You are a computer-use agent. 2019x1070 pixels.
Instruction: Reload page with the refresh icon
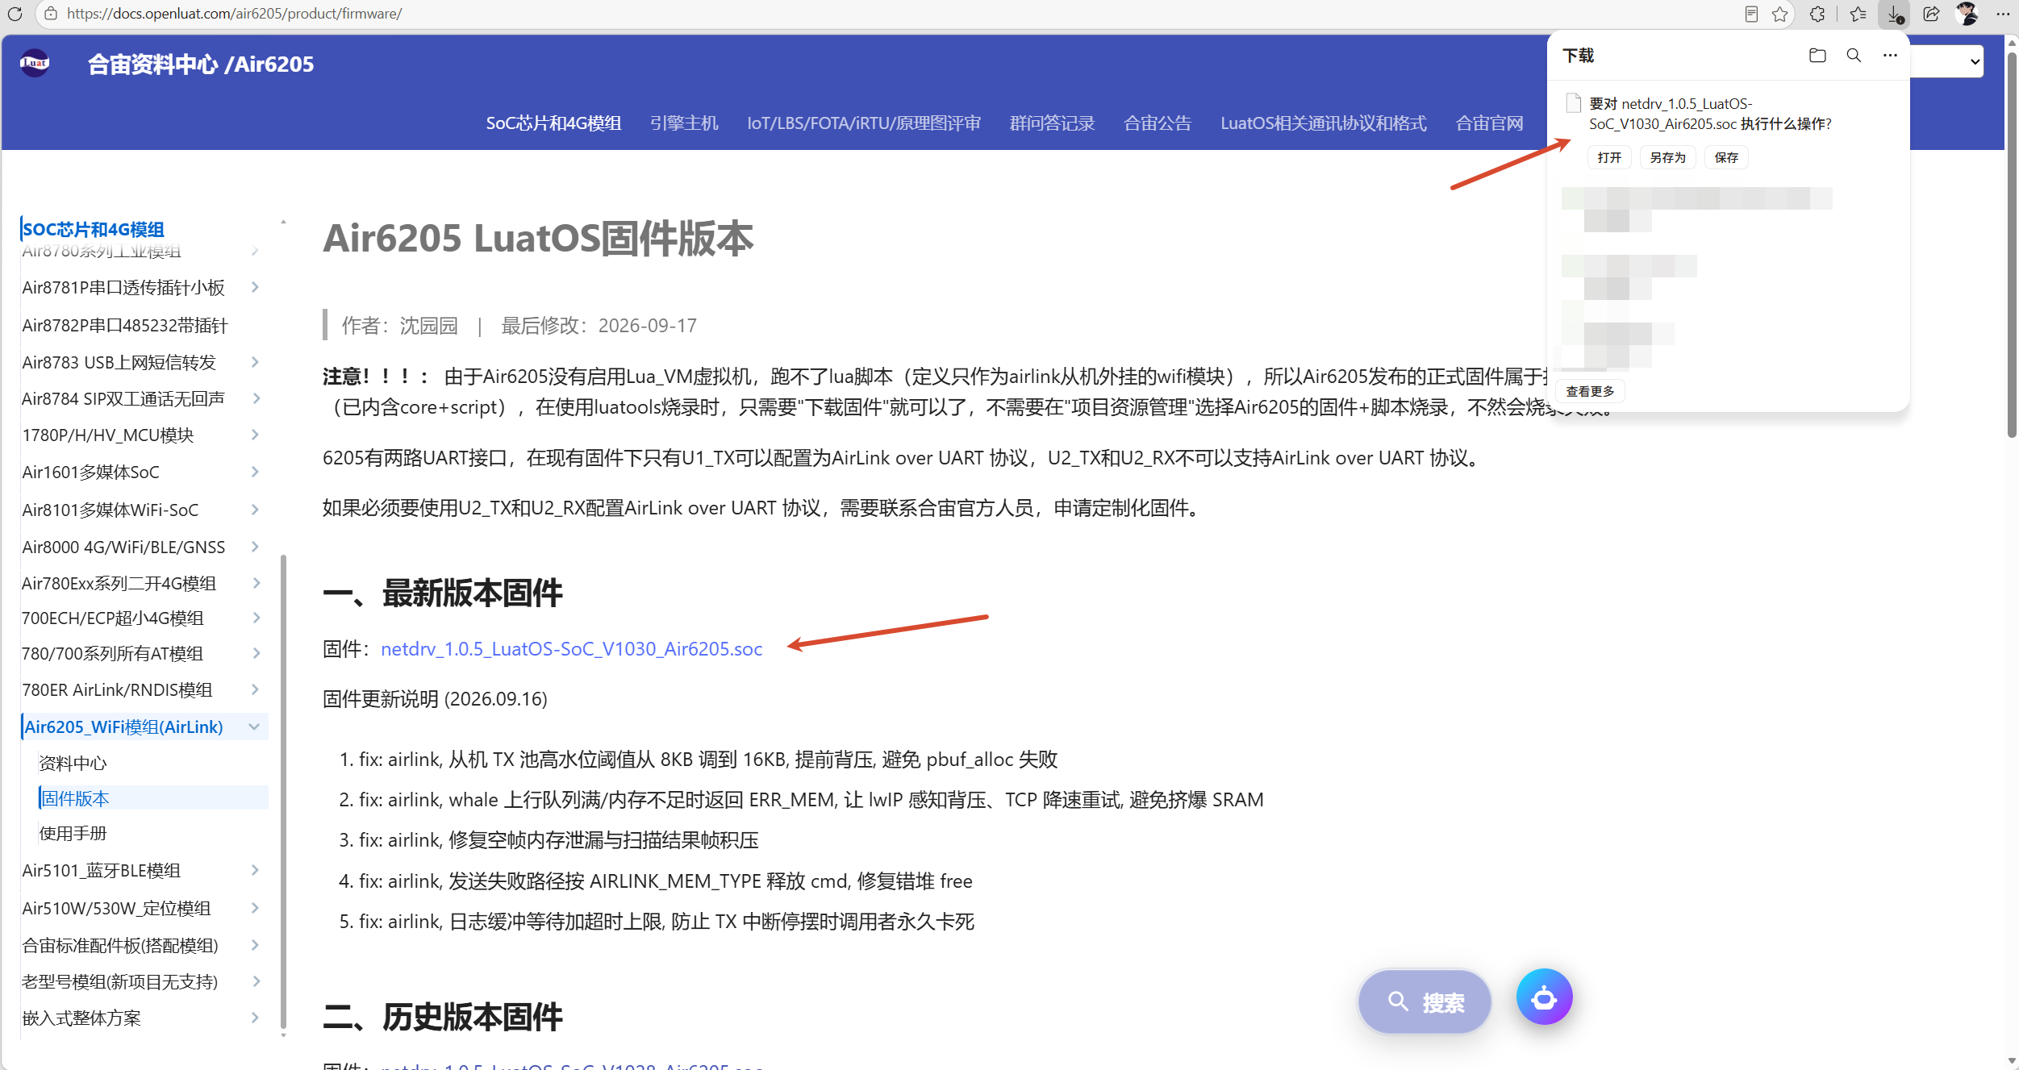click(x=15, y=14)
